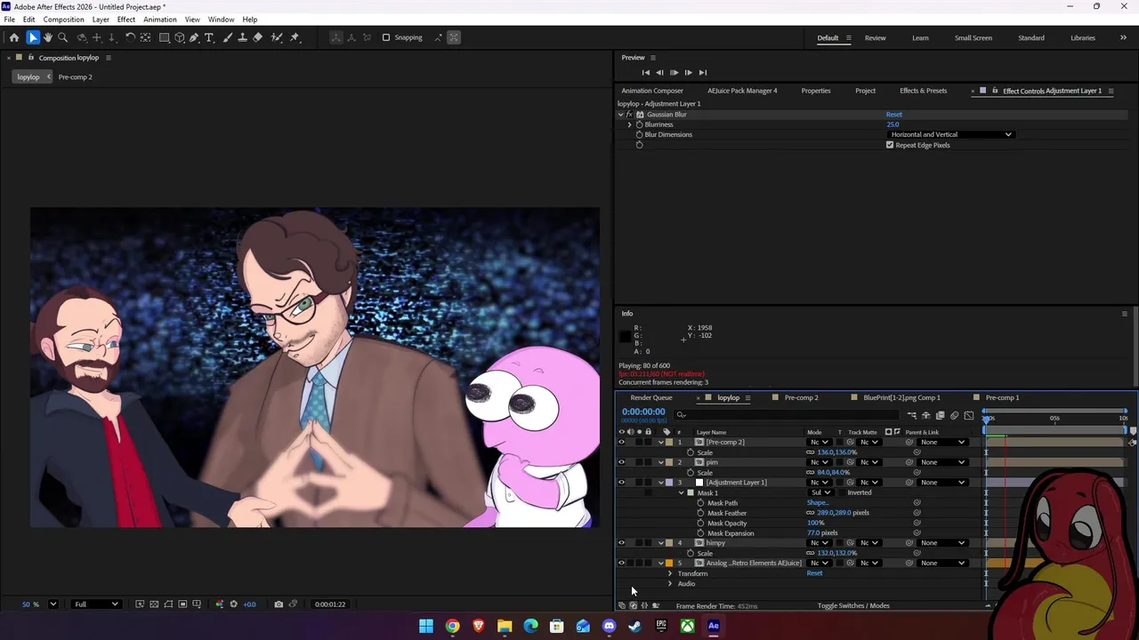Open Steam from the taskbar

[634, 626]
